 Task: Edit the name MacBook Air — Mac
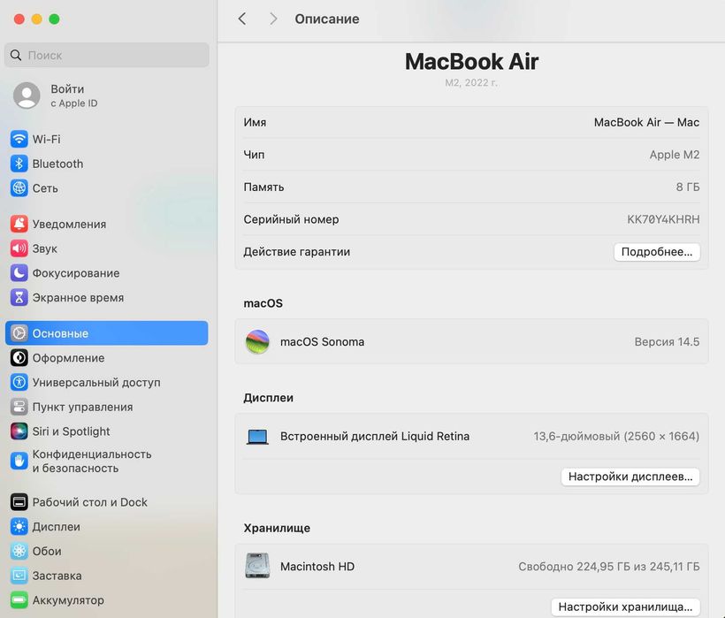tap(646, 123)
